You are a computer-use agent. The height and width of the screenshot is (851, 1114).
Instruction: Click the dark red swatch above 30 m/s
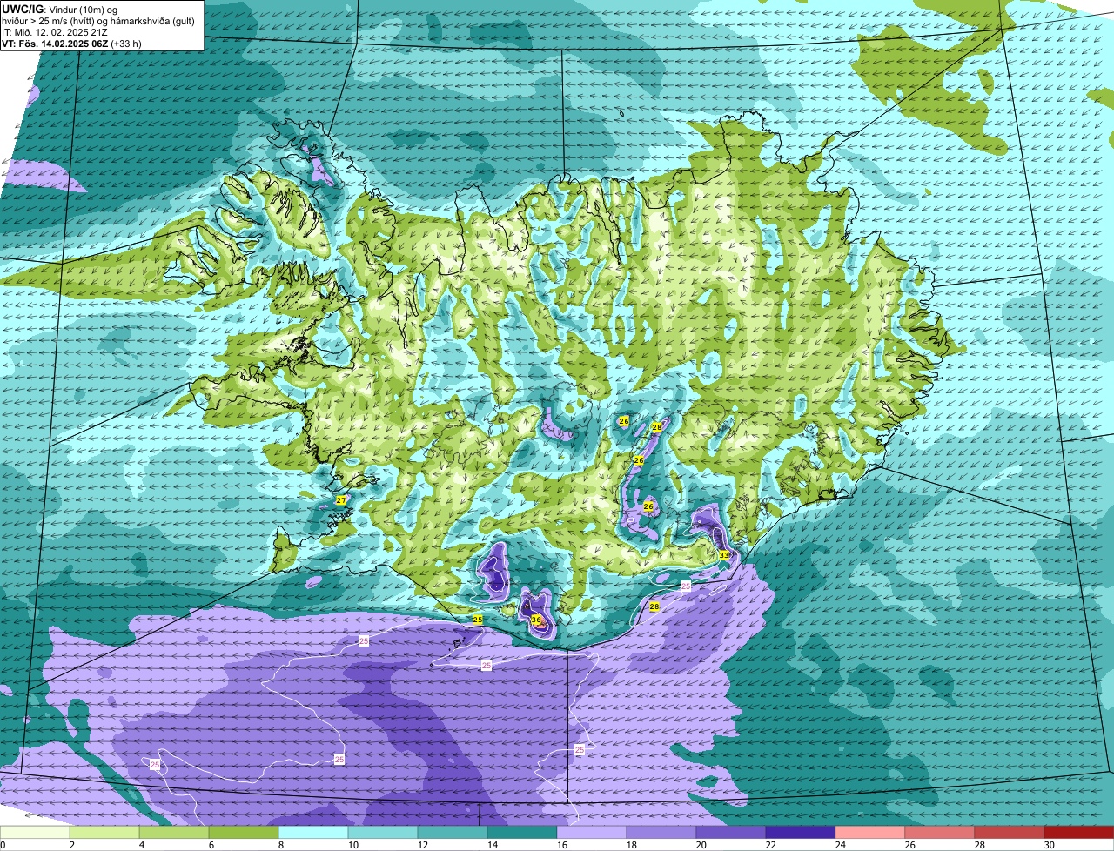pos(1079,832)
